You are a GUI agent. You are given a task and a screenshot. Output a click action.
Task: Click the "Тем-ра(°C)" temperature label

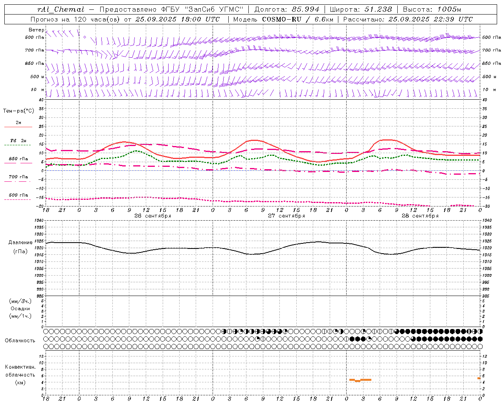point(18,111)
